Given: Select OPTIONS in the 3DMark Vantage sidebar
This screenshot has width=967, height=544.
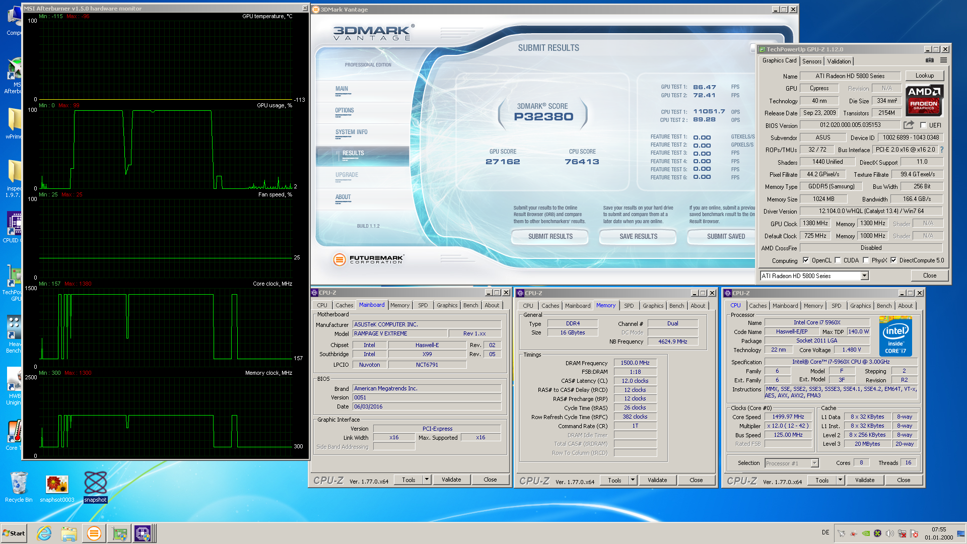Looking at the screenshot, I should pyautogui.click(x=344, y=110).
